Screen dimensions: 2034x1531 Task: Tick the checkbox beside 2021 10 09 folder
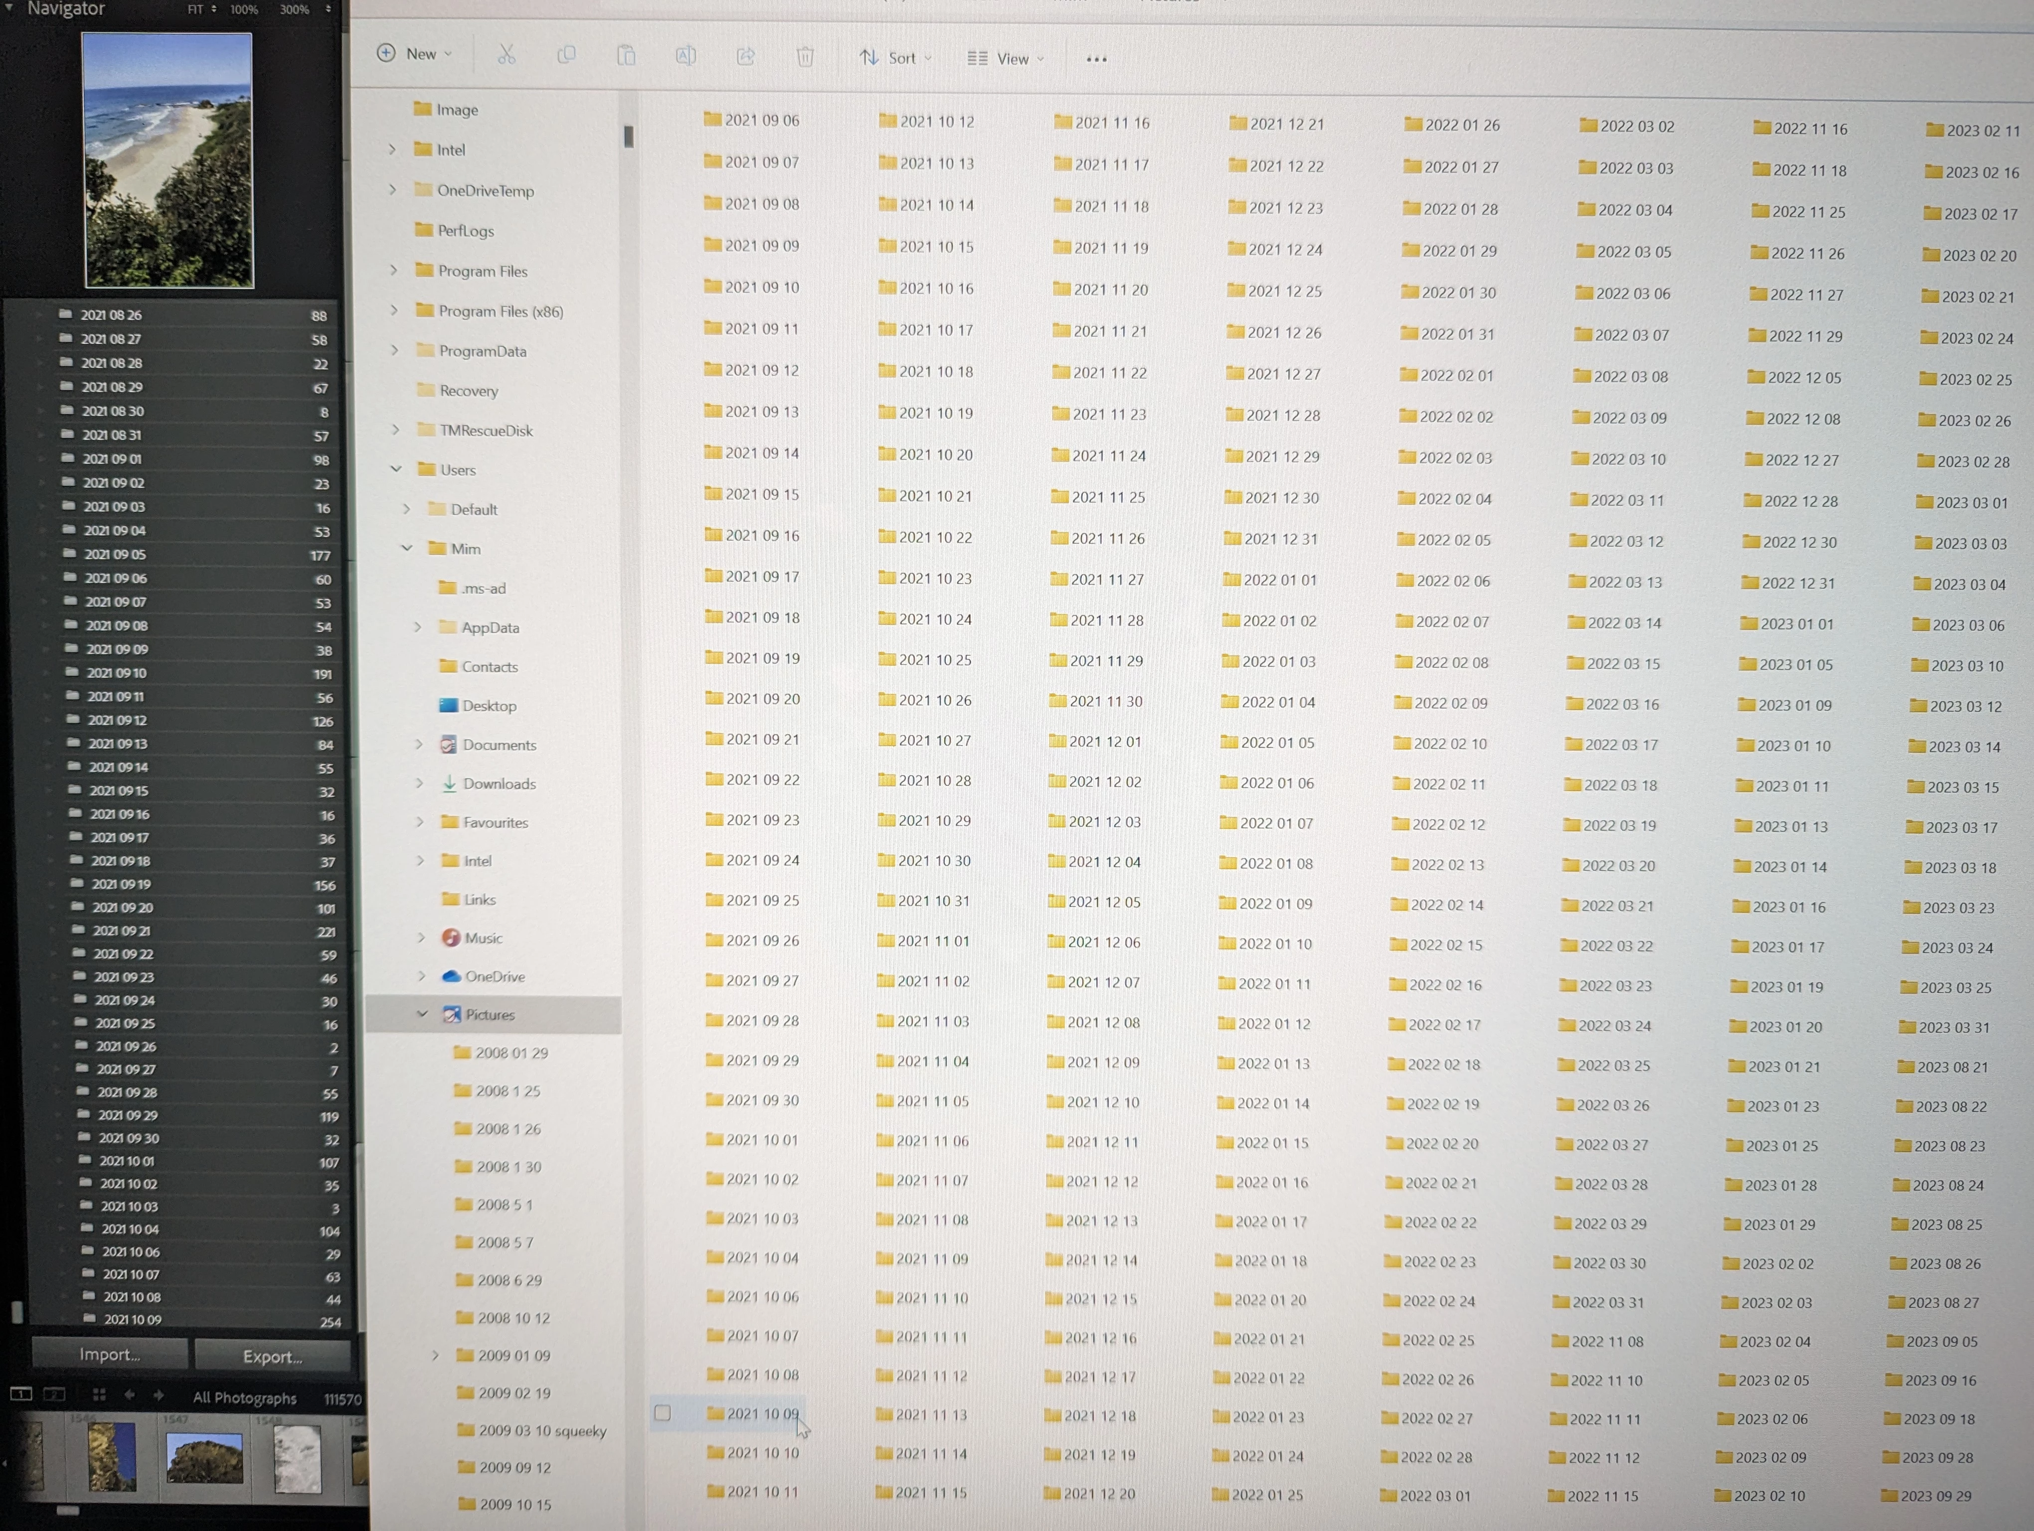pos(662,1412)
